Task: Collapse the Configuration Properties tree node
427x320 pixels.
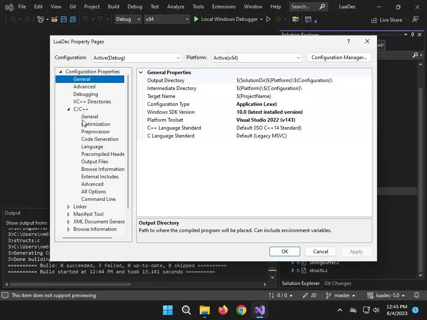Action: click(x=60, y=72)
